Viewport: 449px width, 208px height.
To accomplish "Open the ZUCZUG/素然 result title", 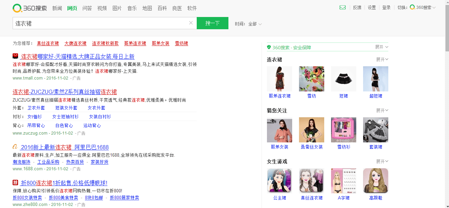I will (65, 92).
